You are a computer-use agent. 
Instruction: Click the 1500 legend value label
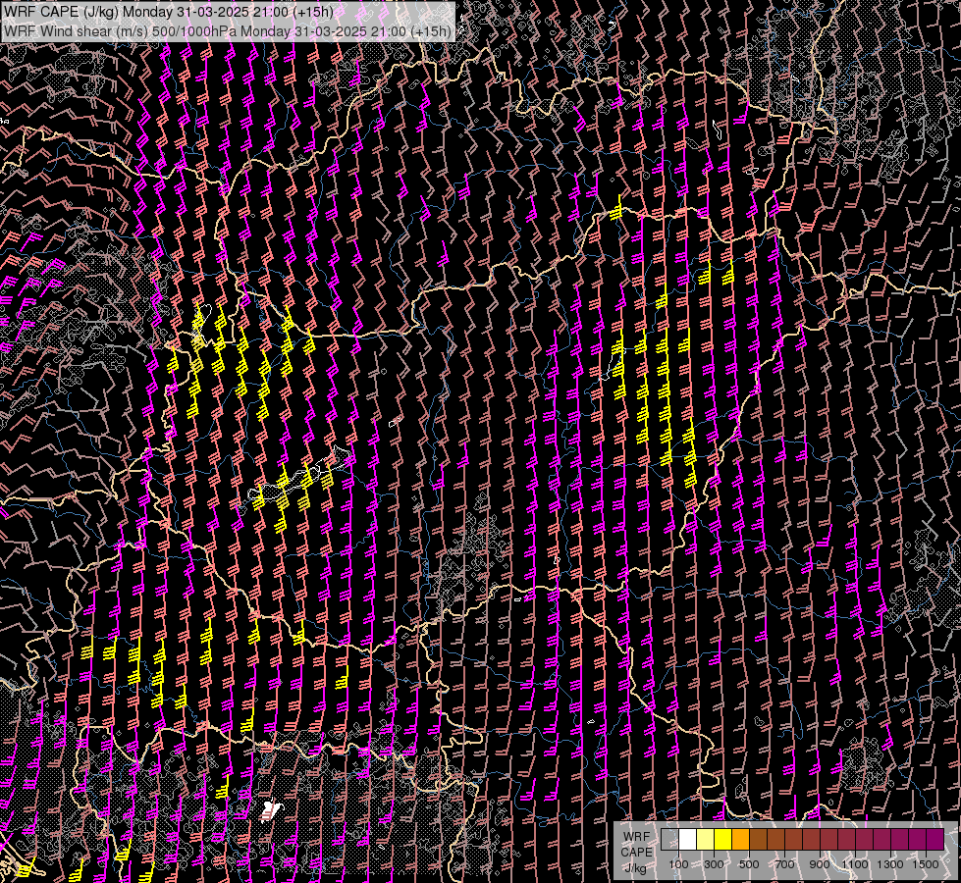[926, 864]
